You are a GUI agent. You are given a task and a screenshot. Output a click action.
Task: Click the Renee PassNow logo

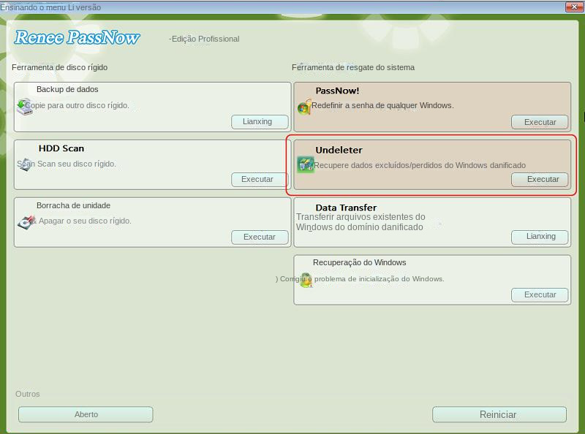[x=77, y=38]
